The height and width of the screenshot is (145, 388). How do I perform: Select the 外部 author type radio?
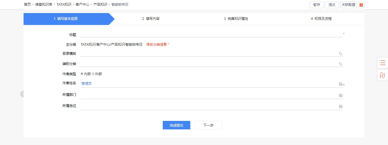[x=93, y=74]
